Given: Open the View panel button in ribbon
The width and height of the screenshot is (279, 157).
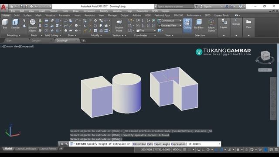Looking at the screenshot, I should [x=248, y=24].
